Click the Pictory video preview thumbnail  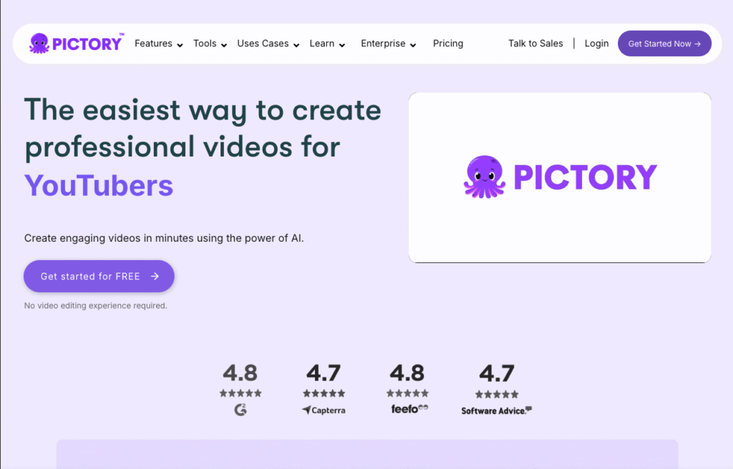pos(560,177)
